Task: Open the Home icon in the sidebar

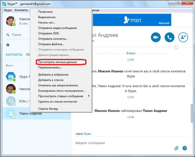Action: pyautogui.click(x=8, y=45)
